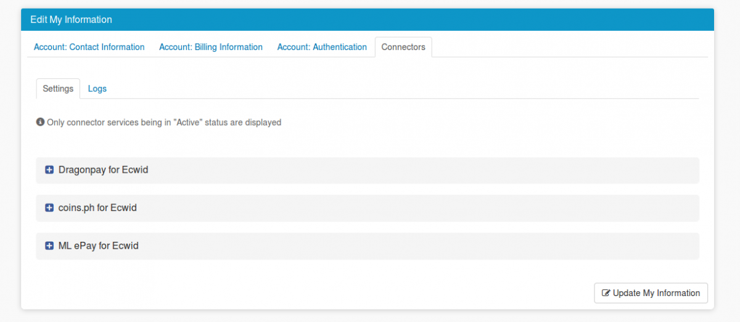
Task: Select the Connectors tab
Action: 403,47
